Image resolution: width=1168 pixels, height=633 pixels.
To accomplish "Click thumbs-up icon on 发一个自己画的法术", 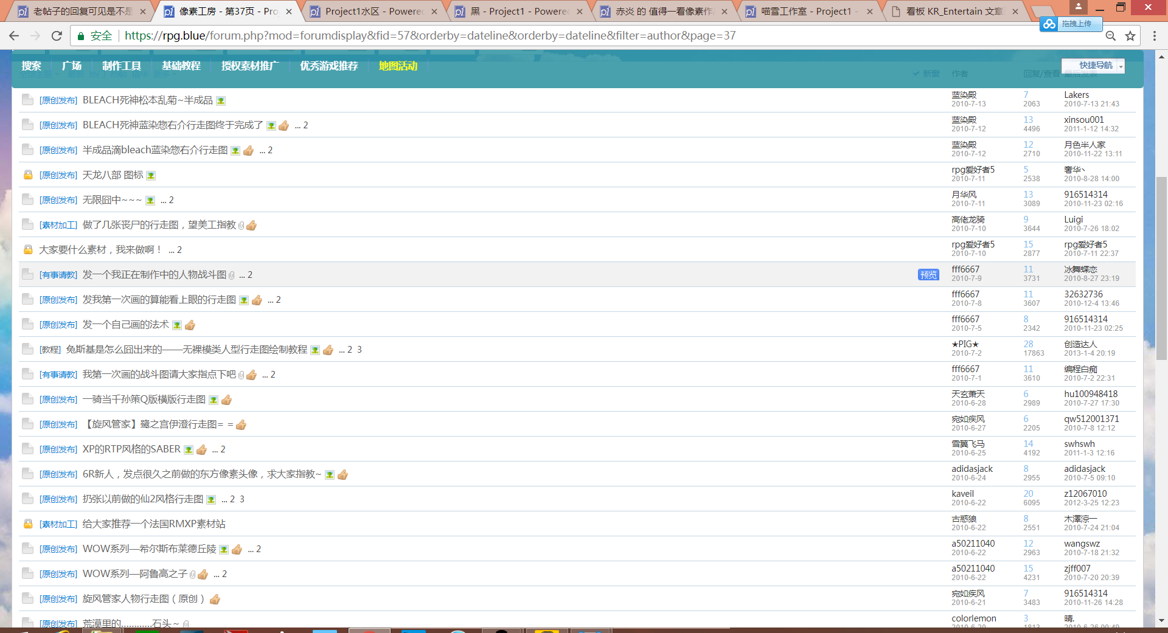I will 190,325.
